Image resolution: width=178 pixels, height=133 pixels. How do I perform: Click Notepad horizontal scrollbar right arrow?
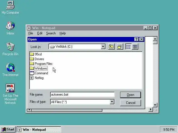tap(151, 109)
